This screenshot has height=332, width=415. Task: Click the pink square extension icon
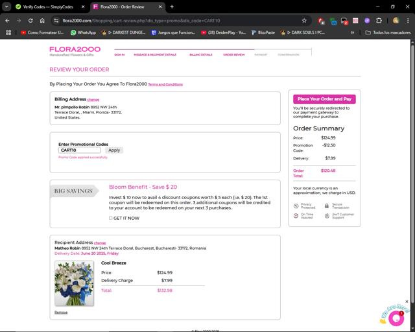[x=355, y=21]
